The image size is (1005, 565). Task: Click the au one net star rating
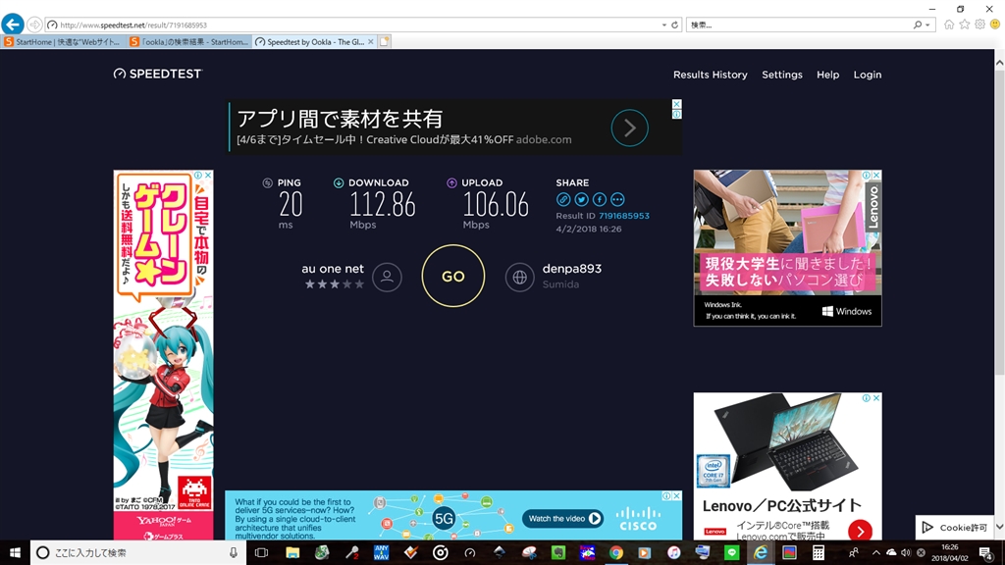334,283
